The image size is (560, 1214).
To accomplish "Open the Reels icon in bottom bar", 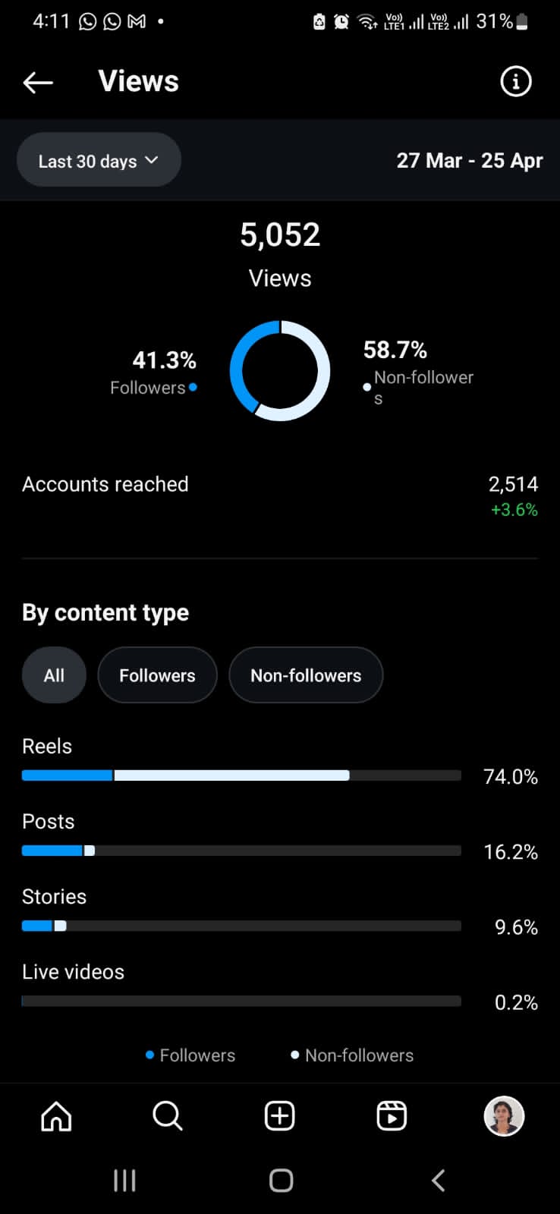I will [392, 1116].
